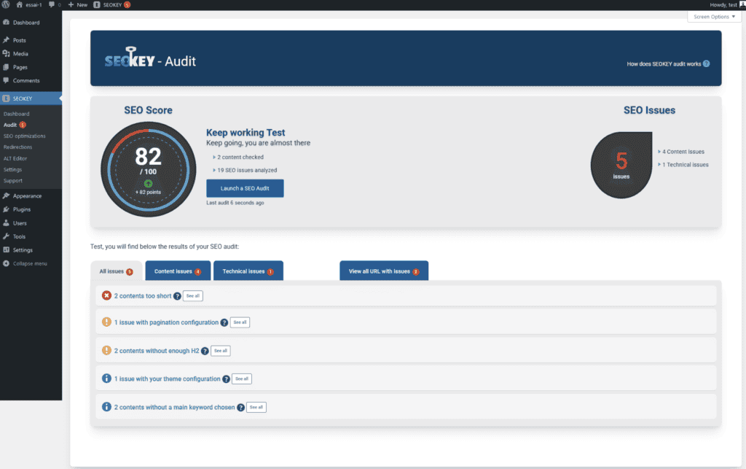The width and height of the screenshot is (746, 469).
Task: Click help icon next to pagination configuration issue
Action: point(224,322)
